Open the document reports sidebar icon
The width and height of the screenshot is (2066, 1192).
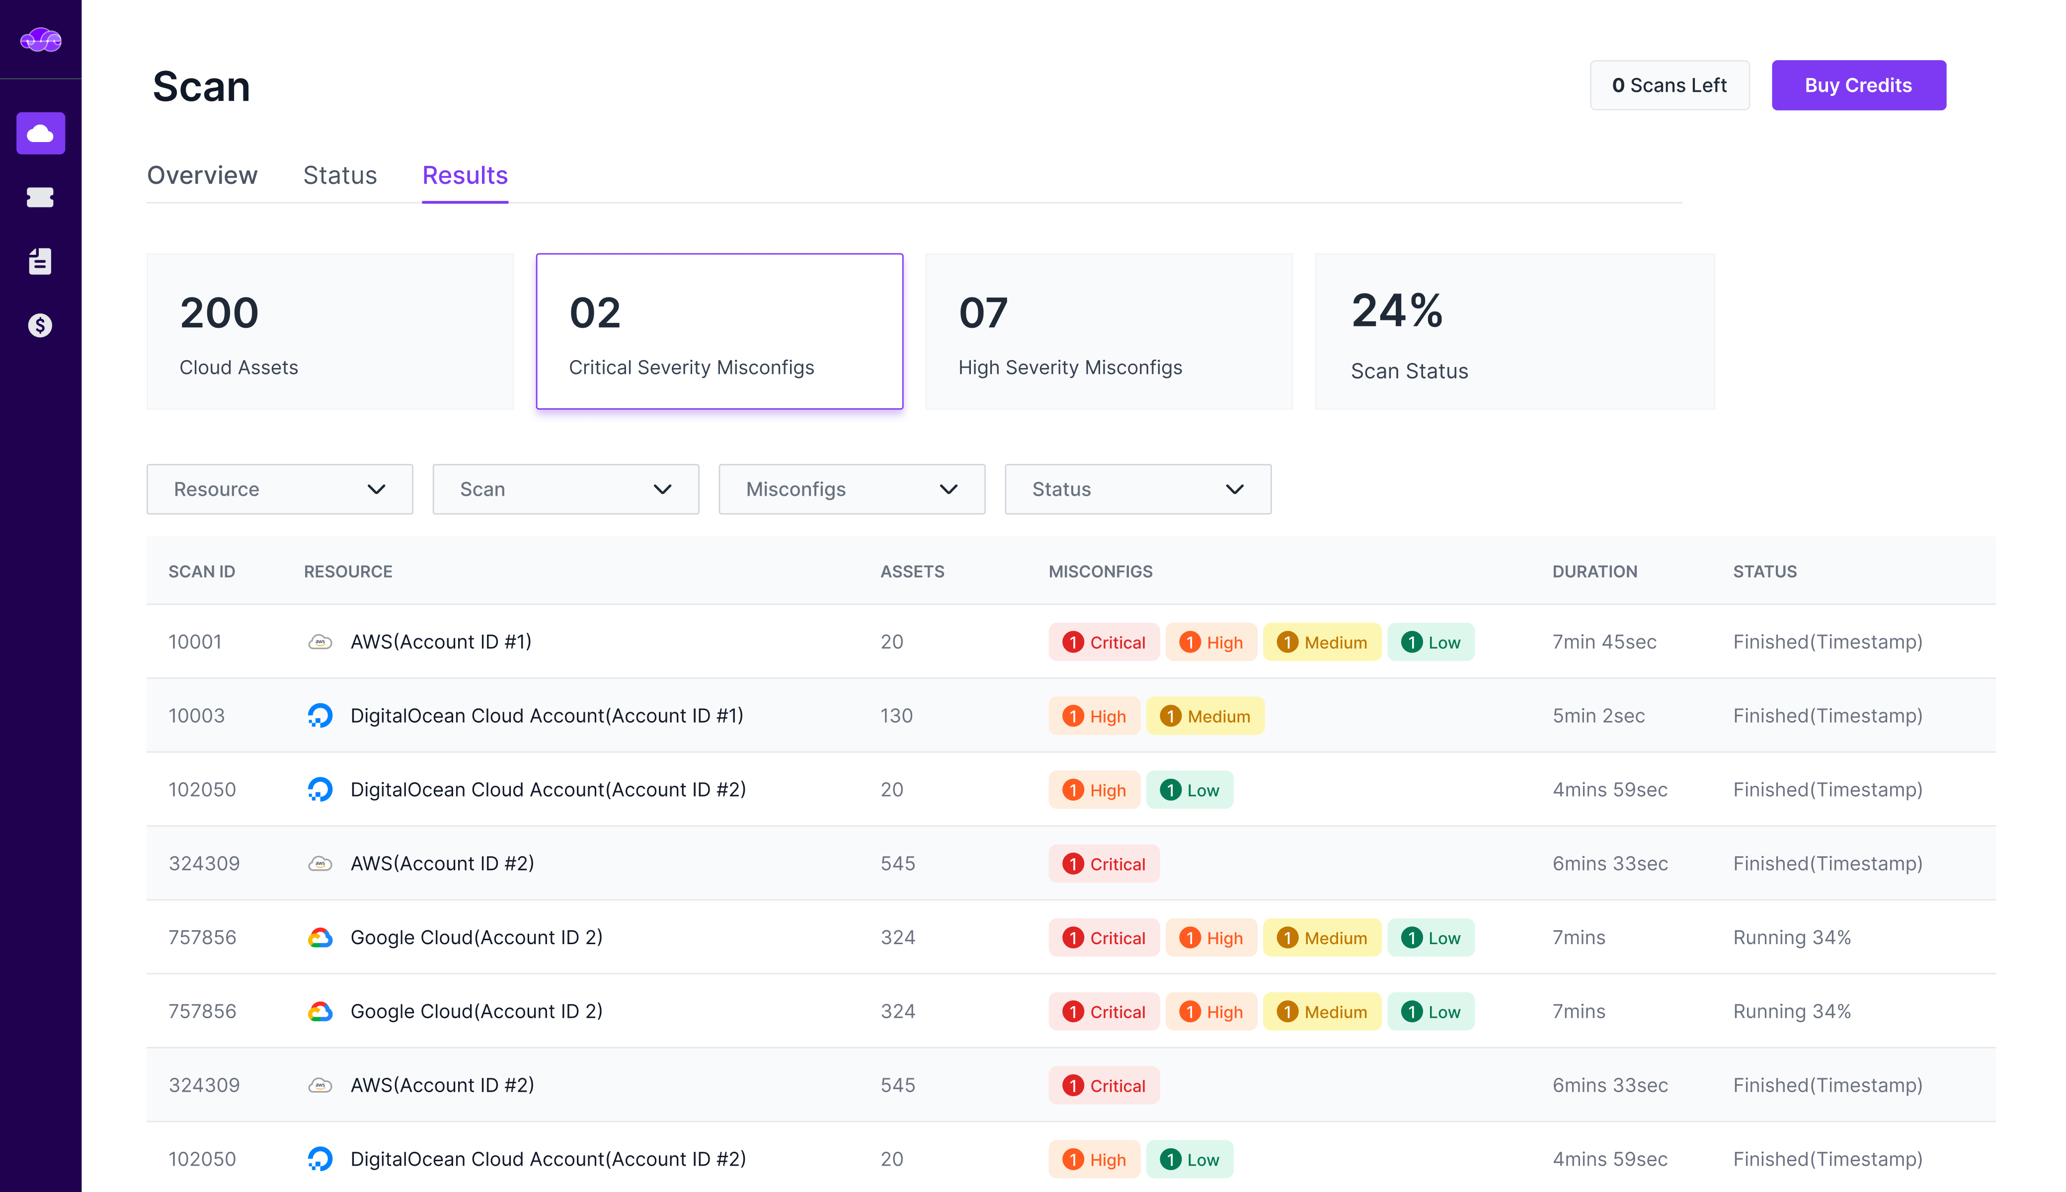tap(40, 261)
